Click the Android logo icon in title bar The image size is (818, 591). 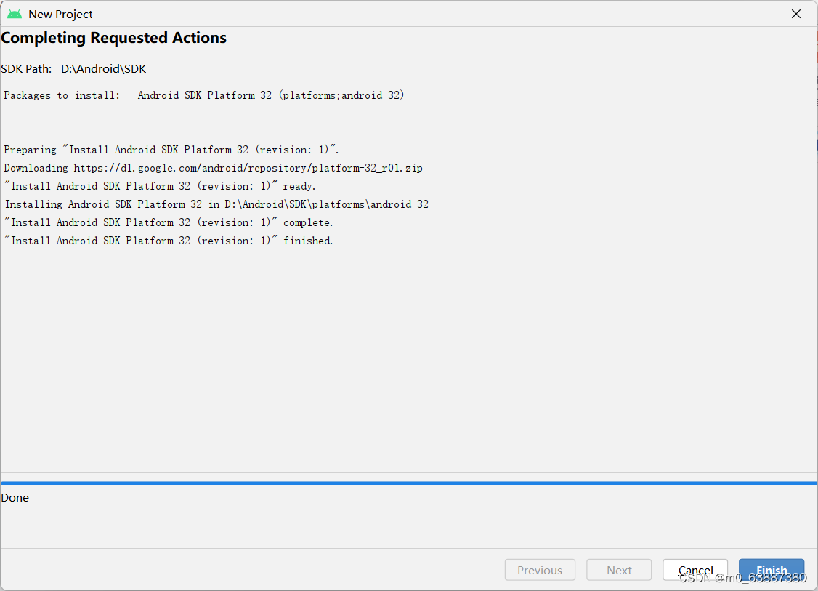point(15,14)
